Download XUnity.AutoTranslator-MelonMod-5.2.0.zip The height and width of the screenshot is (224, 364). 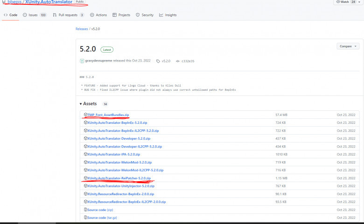point(119,162)
